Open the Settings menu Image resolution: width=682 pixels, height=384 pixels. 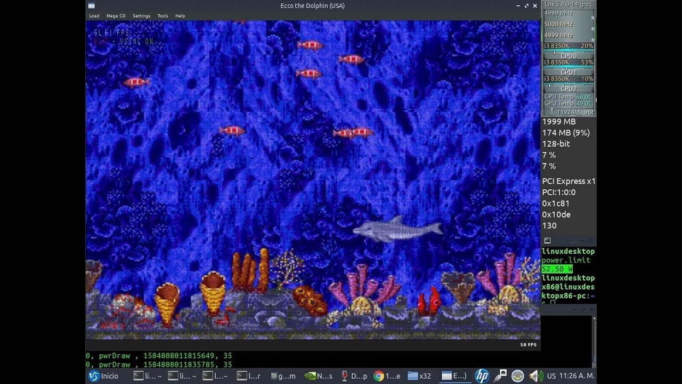pos(141,16)
